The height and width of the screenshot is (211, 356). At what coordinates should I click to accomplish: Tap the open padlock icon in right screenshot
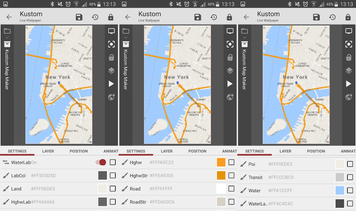349,57
